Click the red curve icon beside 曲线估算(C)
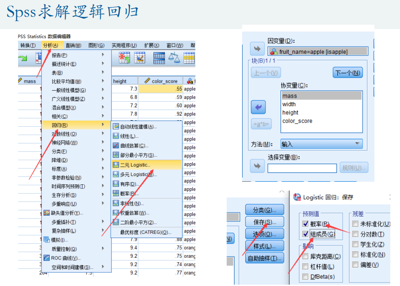This screenshot has height=286, width=400. point(116,146)
